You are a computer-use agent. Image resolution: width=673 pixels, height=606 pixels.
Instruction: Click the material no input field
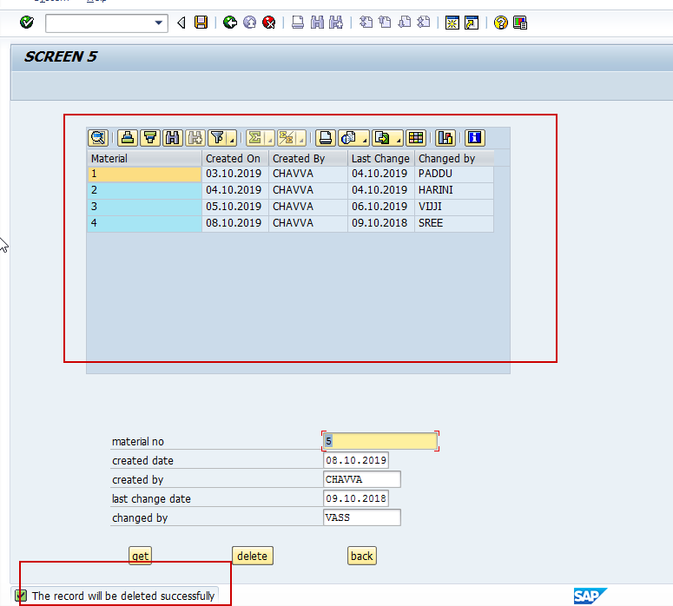pos(380,441)
